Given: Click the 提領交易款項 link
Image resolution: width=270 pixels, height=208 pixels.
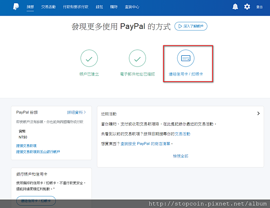Looking at the screenshot, I should pos(27,146).
